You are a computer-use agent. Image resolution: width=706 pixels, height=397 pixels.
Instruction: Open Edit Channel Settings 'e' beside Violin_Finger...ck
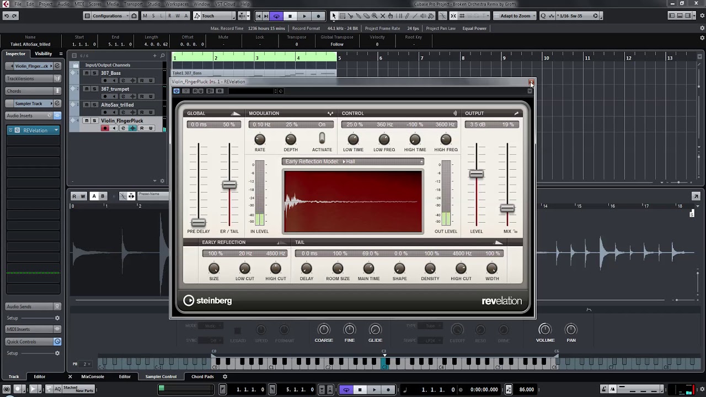coord(57,66)
